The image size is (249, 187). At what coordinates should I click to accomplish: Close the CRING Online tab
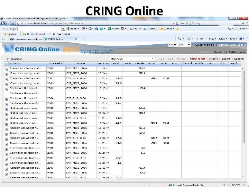tap(76, 39)
